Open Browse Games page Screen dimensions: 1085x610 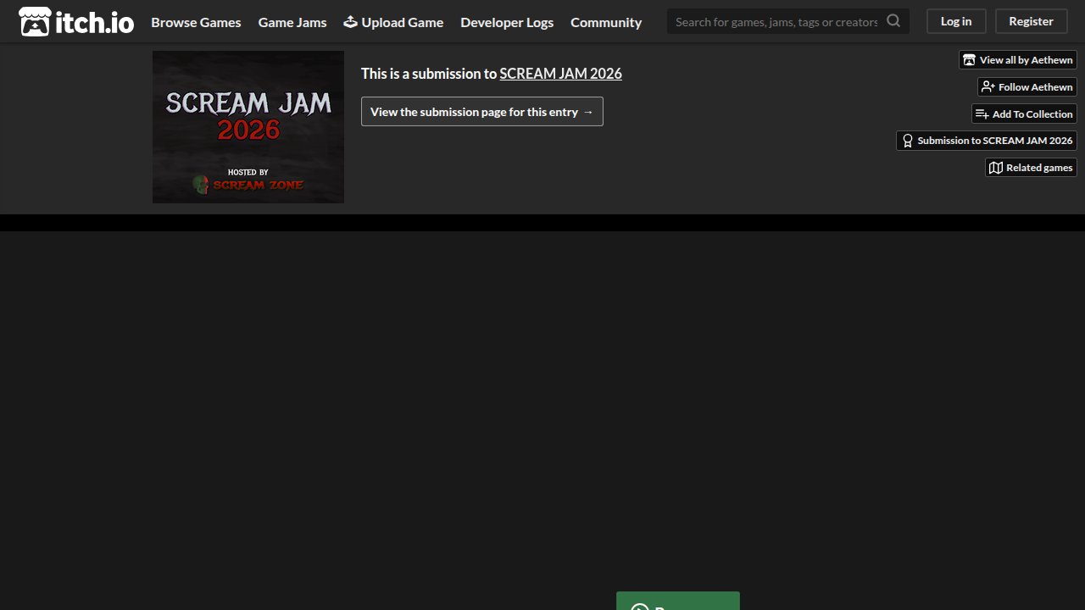[196, 22]
